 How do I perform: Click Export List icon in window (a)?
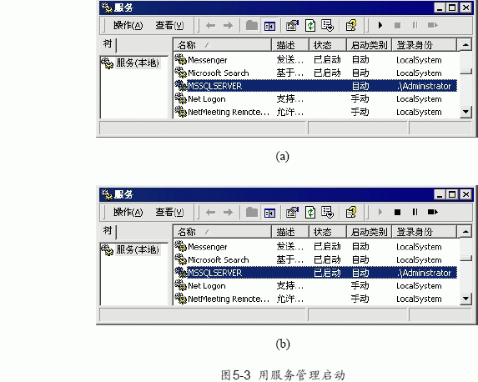(327, 26)
